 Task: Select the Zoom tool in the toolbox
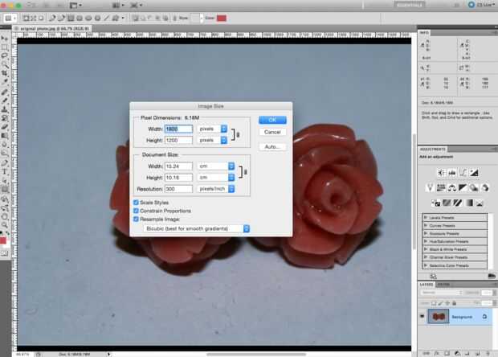point(5,225)
